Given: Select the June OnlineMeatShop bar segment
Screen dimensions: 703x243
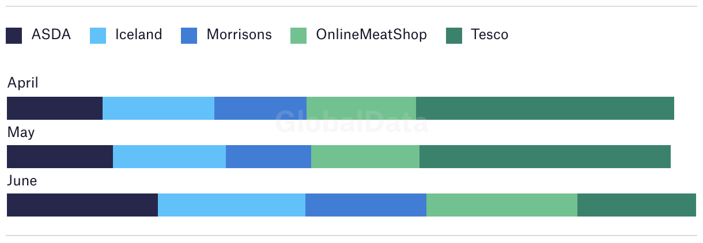Looking at the screenshot, I should (502, 205).
